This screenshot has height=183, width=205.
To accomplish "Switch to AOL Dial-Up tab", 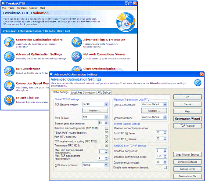I will (x=104, y=92).
